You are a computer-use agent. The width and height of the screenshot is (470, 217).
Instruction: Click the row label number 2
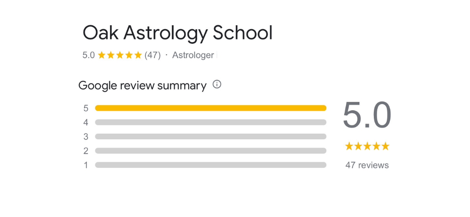click(86, 151)
